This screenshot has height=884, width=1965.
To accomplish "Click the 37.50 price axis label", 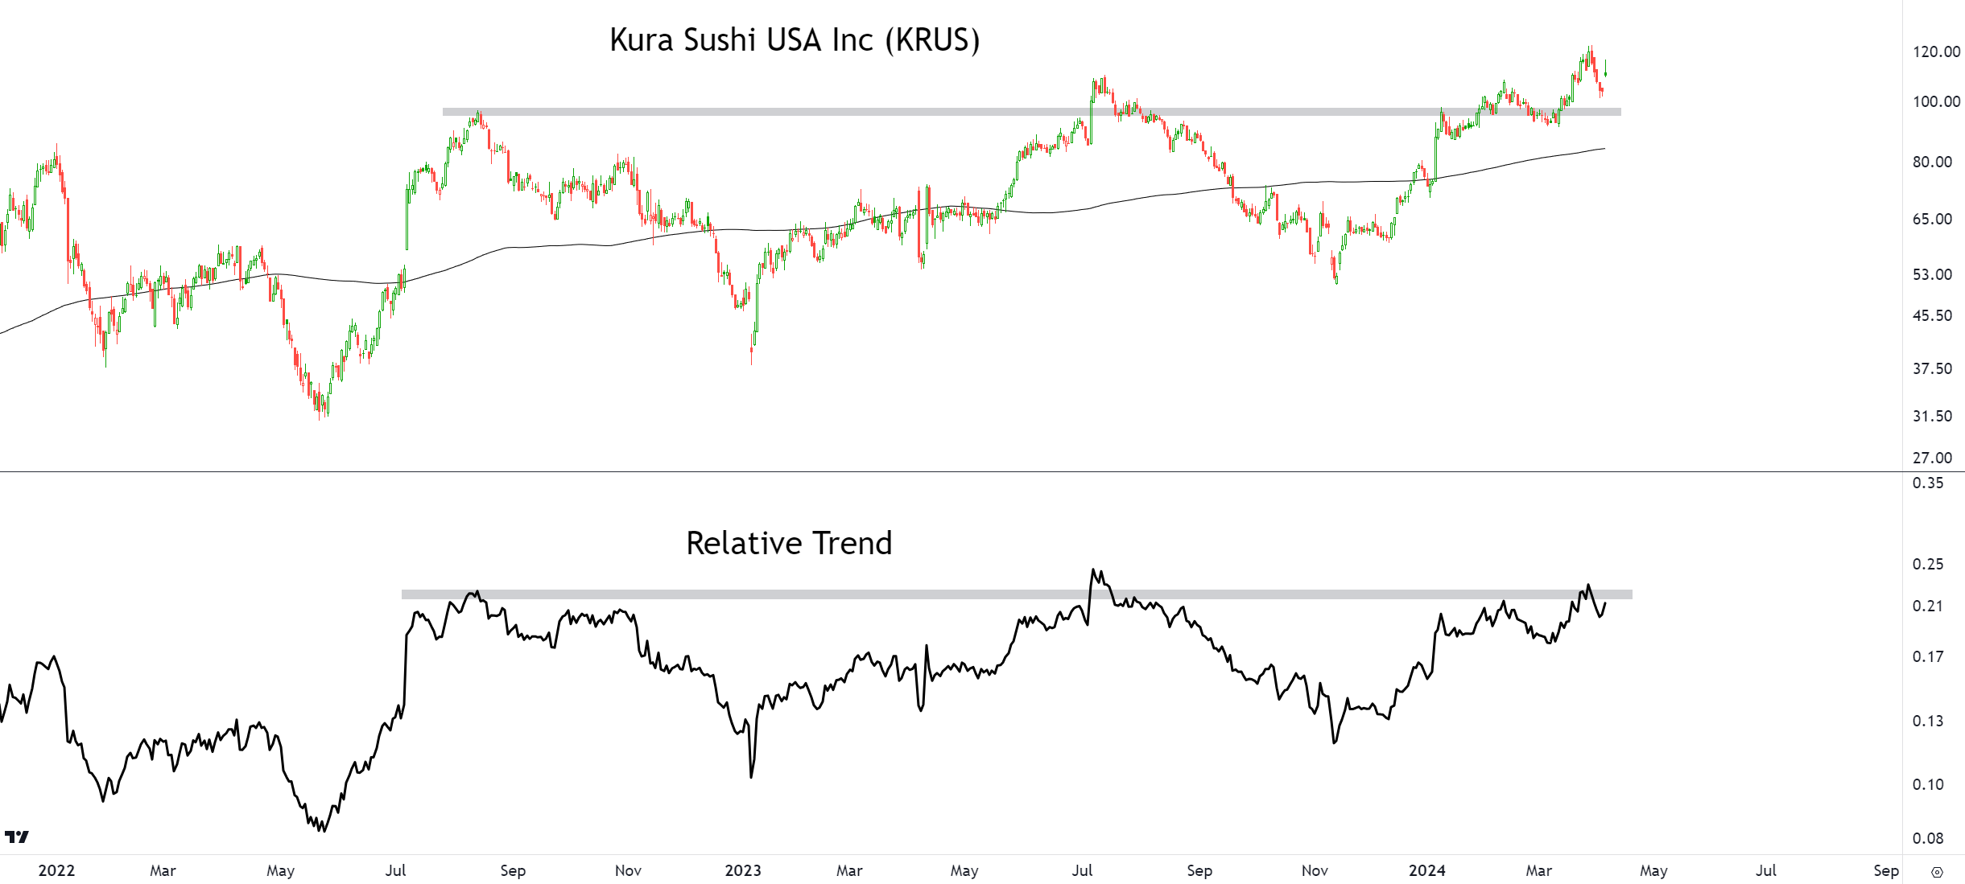I will [x=1932, y=368].
